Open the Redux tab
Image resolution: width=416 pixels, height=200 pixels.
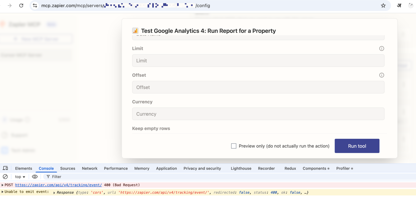[x=290, y=168]
